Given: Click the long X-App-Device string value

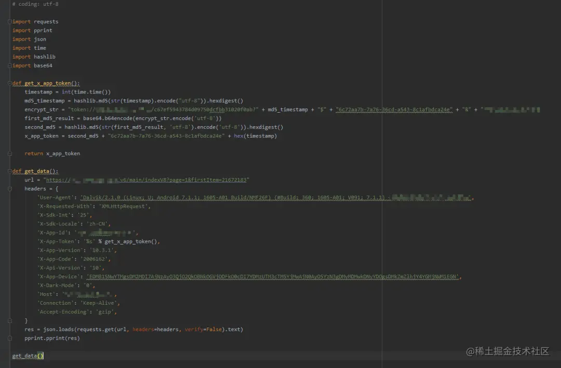Looking at the screenshot, I should point(273,277).
